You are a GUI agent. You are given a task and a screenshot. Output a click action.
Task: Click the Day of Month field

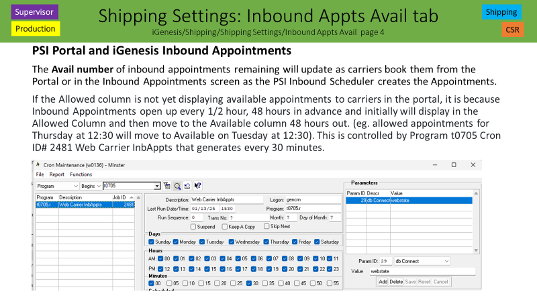(335, 217)
